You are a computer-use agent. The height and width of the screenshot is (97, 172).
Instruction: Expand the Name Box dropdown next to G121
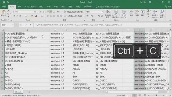pos(13,25)
